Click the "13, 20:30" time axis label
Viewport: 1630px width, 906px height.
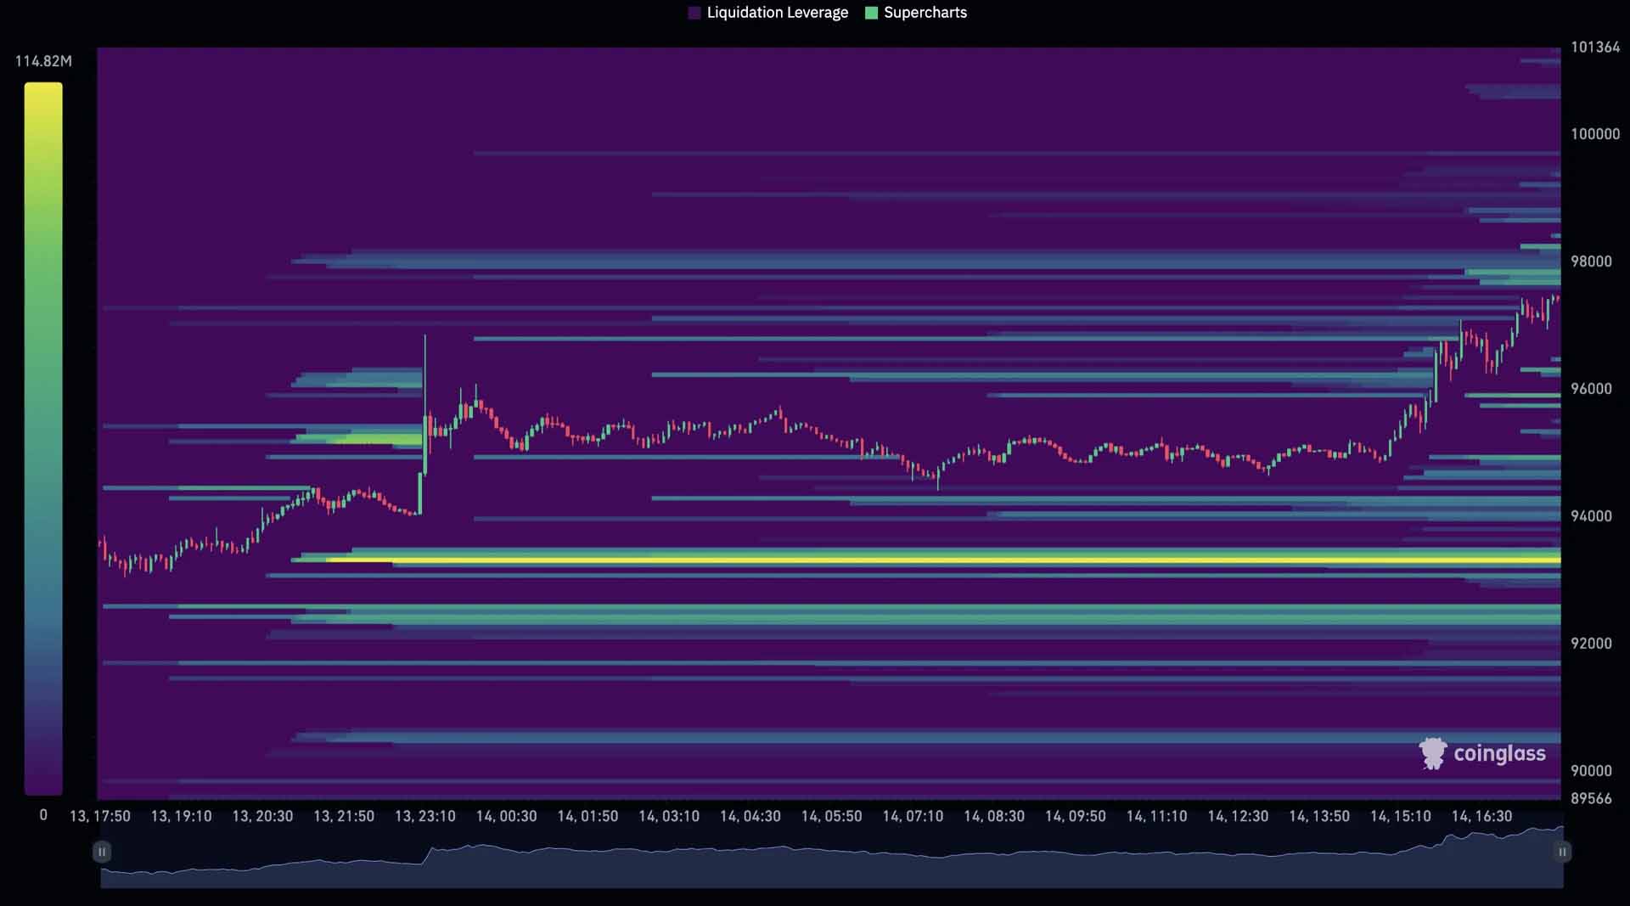pyautogui.click(x=262, y=816)
